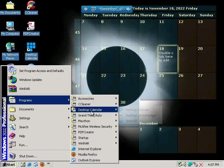This screenshot has height=168, width=224.
Task: Launch Outlook Express from Programs
Action: (x=95, y=160)
